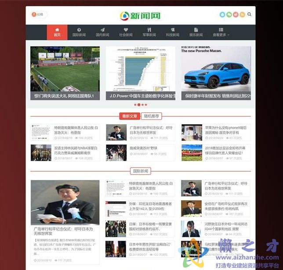
Task: Click thumbnail of 安倍在广岛和平仪式 article
Action: 191,209
